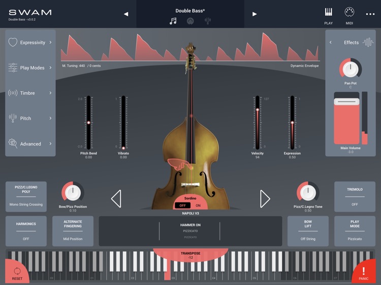The width and height of the screenshot is (381, 285).
Task: Click the Bow/Pizz Position knob
Action: click(73, 193)
